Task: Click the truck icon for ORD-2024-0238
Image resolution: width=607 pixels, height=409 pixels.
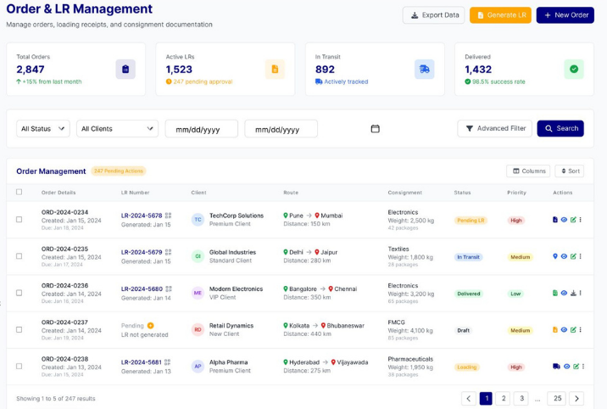Action: [x=556, y=367]
